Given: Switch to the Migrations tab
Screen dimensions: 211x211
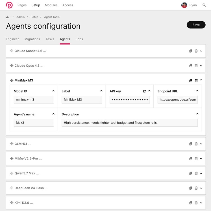Looking at the screenshot, I should pos(32,39).
